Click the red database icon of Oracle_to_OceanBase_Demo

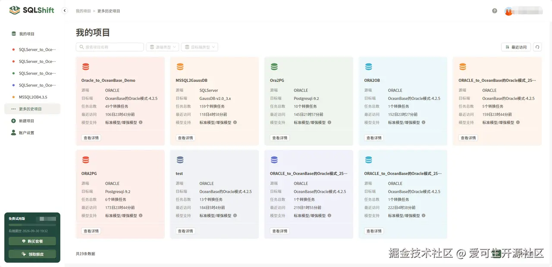pos(86,67)
